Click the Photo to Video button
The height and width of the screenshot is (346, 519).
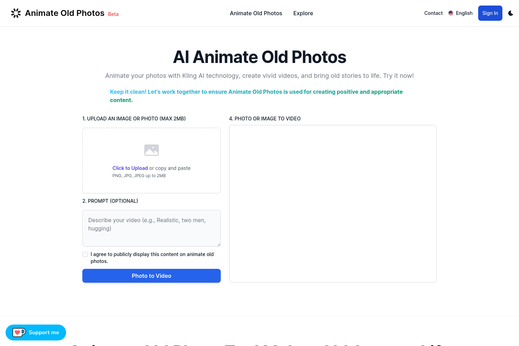tap(152, 276)
